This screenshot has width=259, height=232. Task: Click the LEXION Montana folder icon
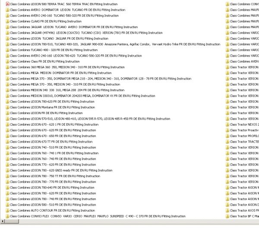click(x=7, y=107)
